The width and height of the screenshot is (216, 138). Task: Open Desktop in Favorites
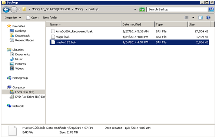pyautogui.click(x=18, y=31)
